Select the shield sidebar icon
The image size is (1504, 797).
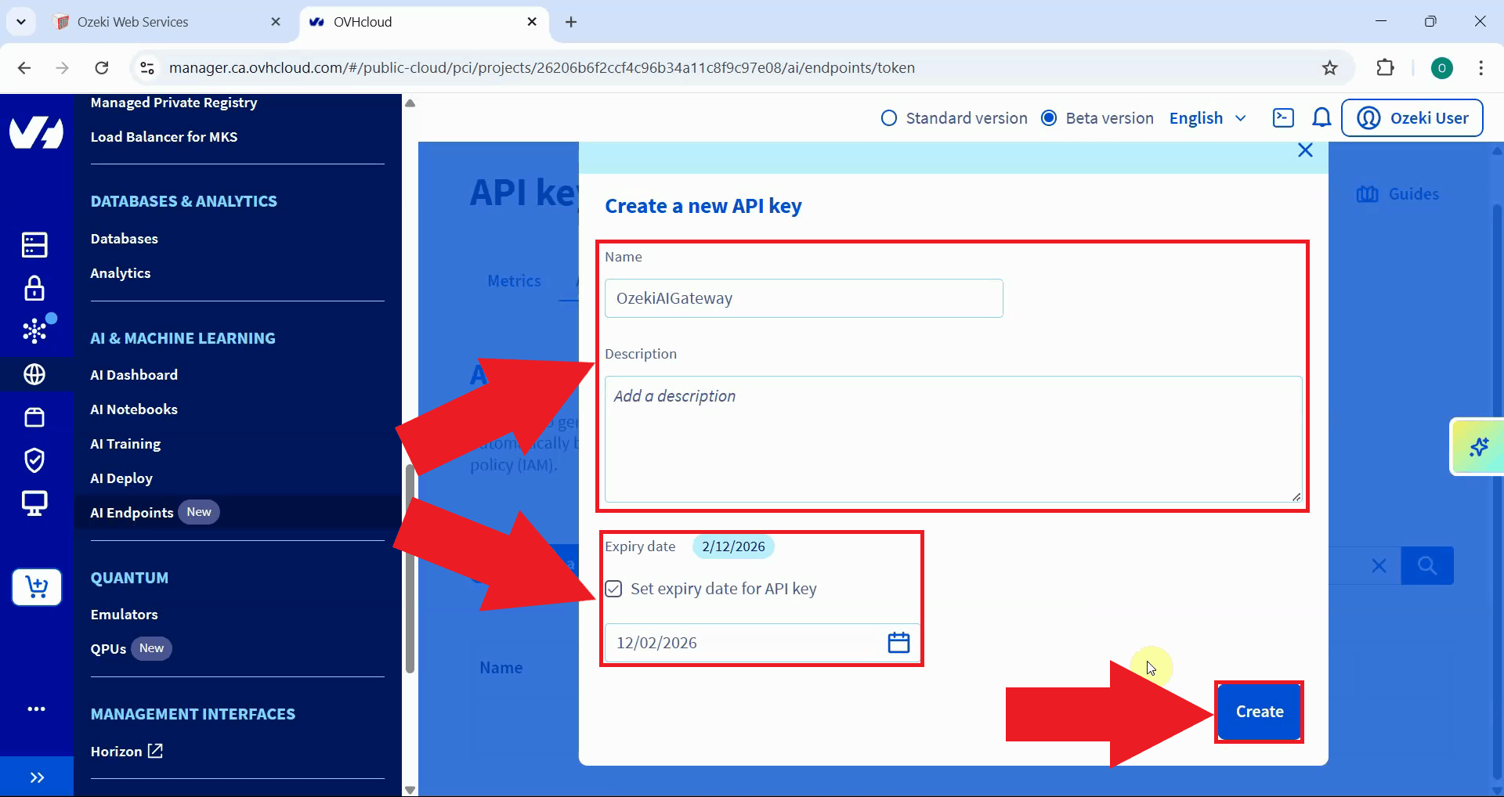pos(34,460)
